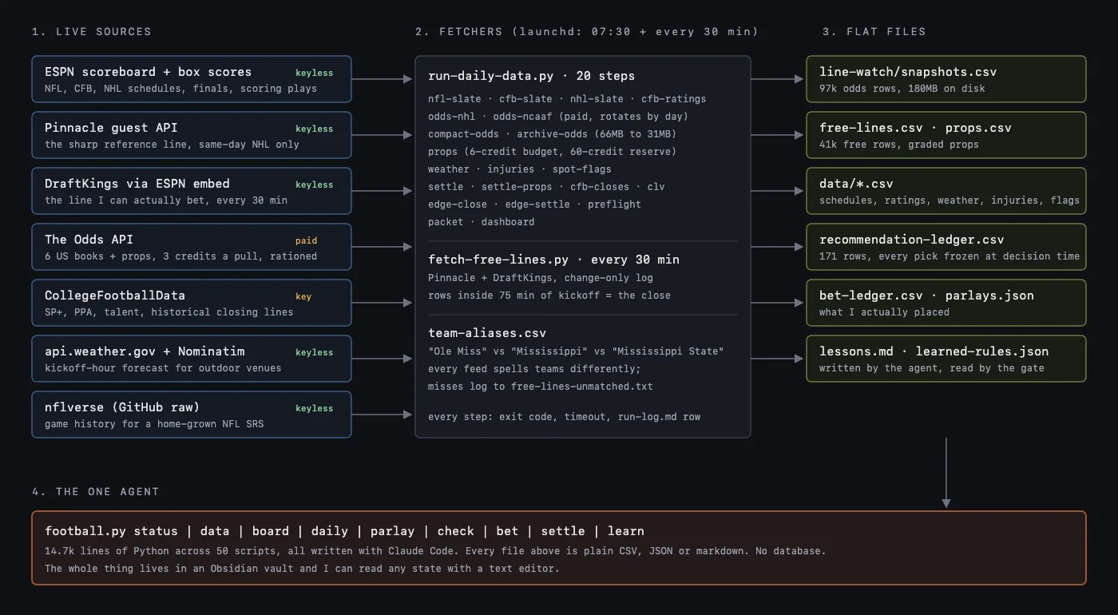1118x615 pixels.
Task: Click "rows inside 75 min of kickoff = the close"
Action: [549, 296]
